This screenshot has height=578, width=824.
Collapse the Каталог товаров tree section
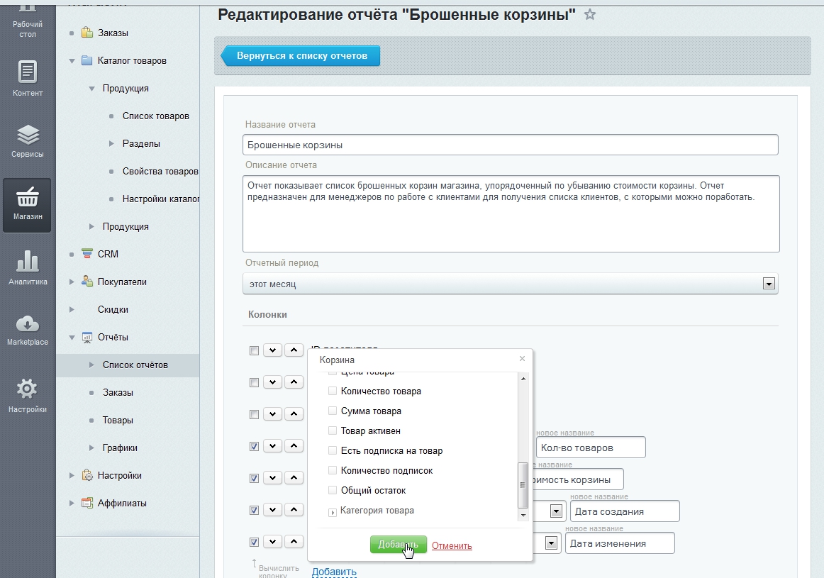pyautogui.click(x=72, y=61)
